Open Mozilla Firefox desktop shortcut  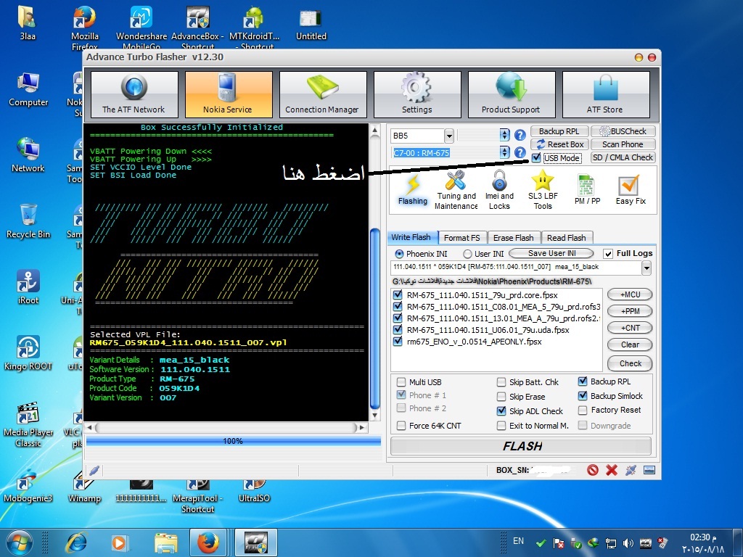(x=85, y=28)
